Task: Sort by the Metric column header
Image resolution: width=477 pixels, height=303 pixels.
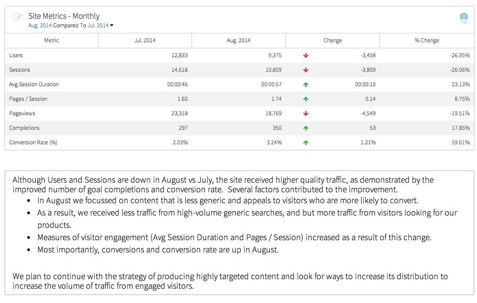Action: click(x=51, y=41)
